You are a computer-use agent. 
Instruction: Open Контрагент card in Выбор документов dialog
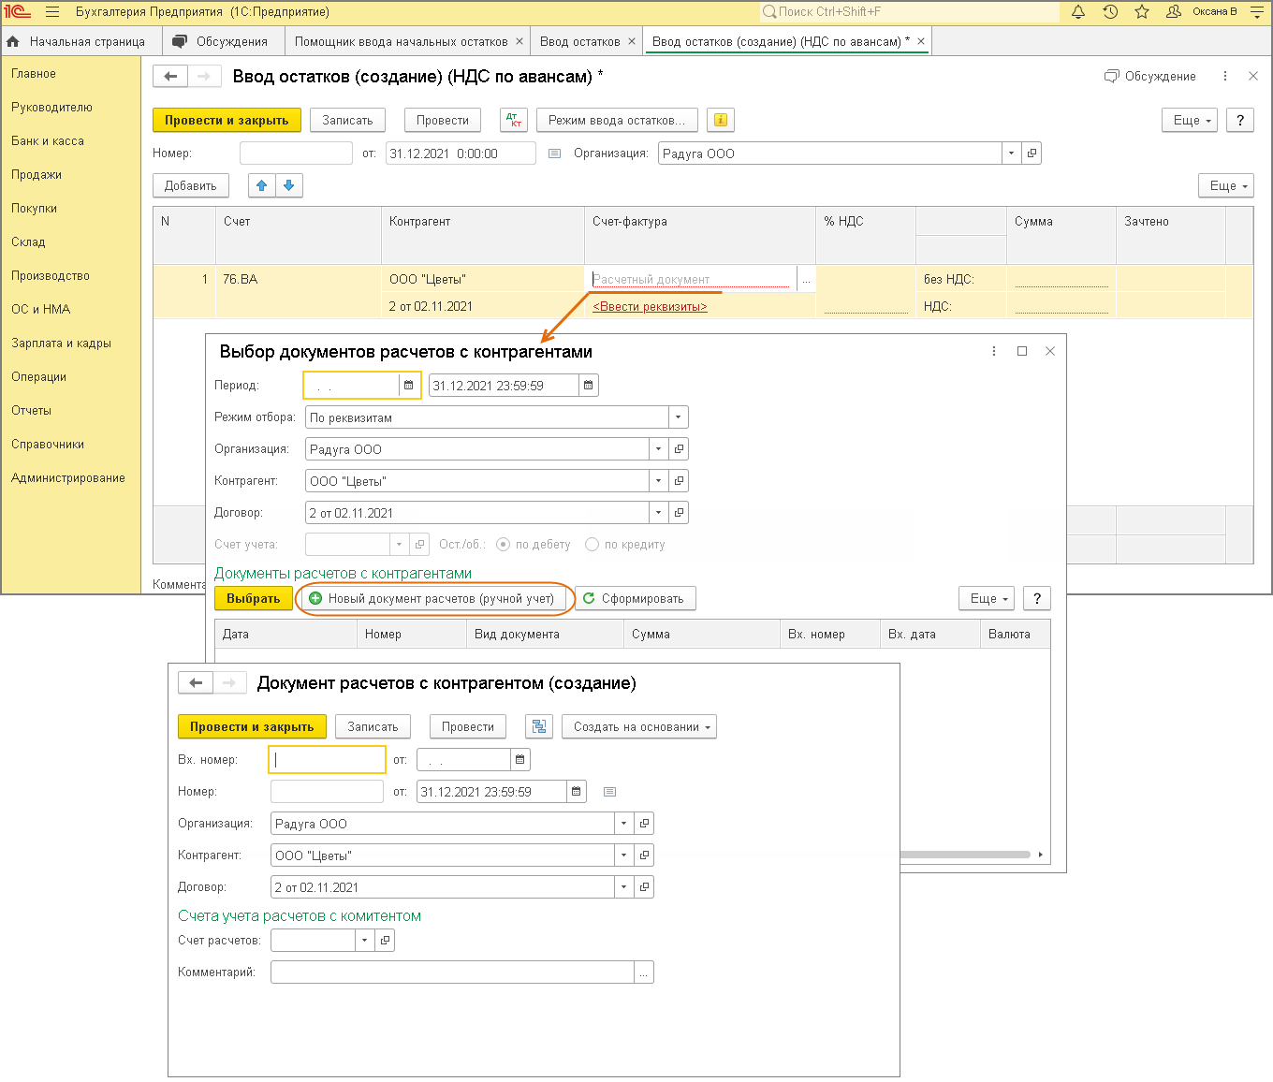coord(680,481)
